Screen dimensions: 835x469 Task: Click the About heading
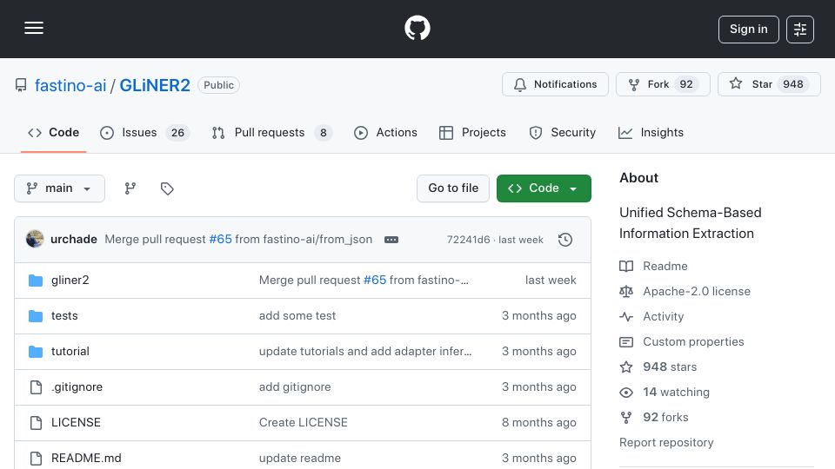[x=638, y=178]
